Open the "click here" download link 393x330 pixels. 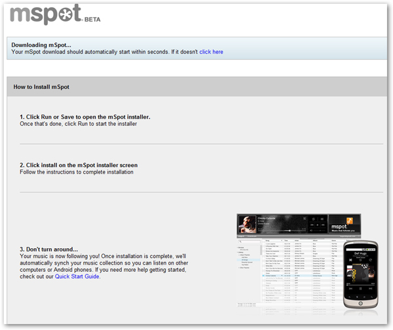pos(211,52)
